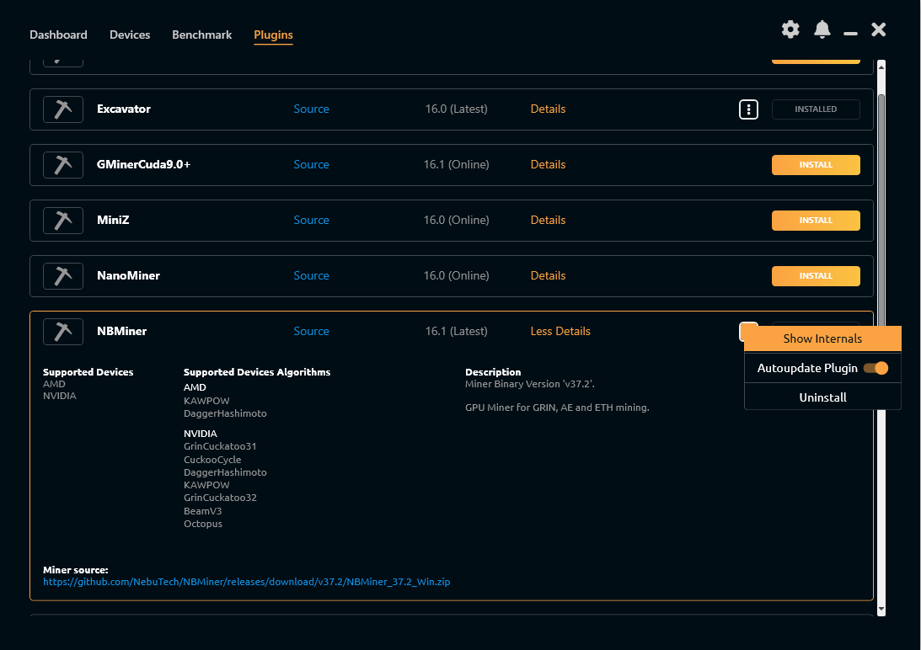The width and height of the screenshot is (921, 650).
Task: Click the NanoMiner pickaxe plugin icon
Action: [63, 276]
